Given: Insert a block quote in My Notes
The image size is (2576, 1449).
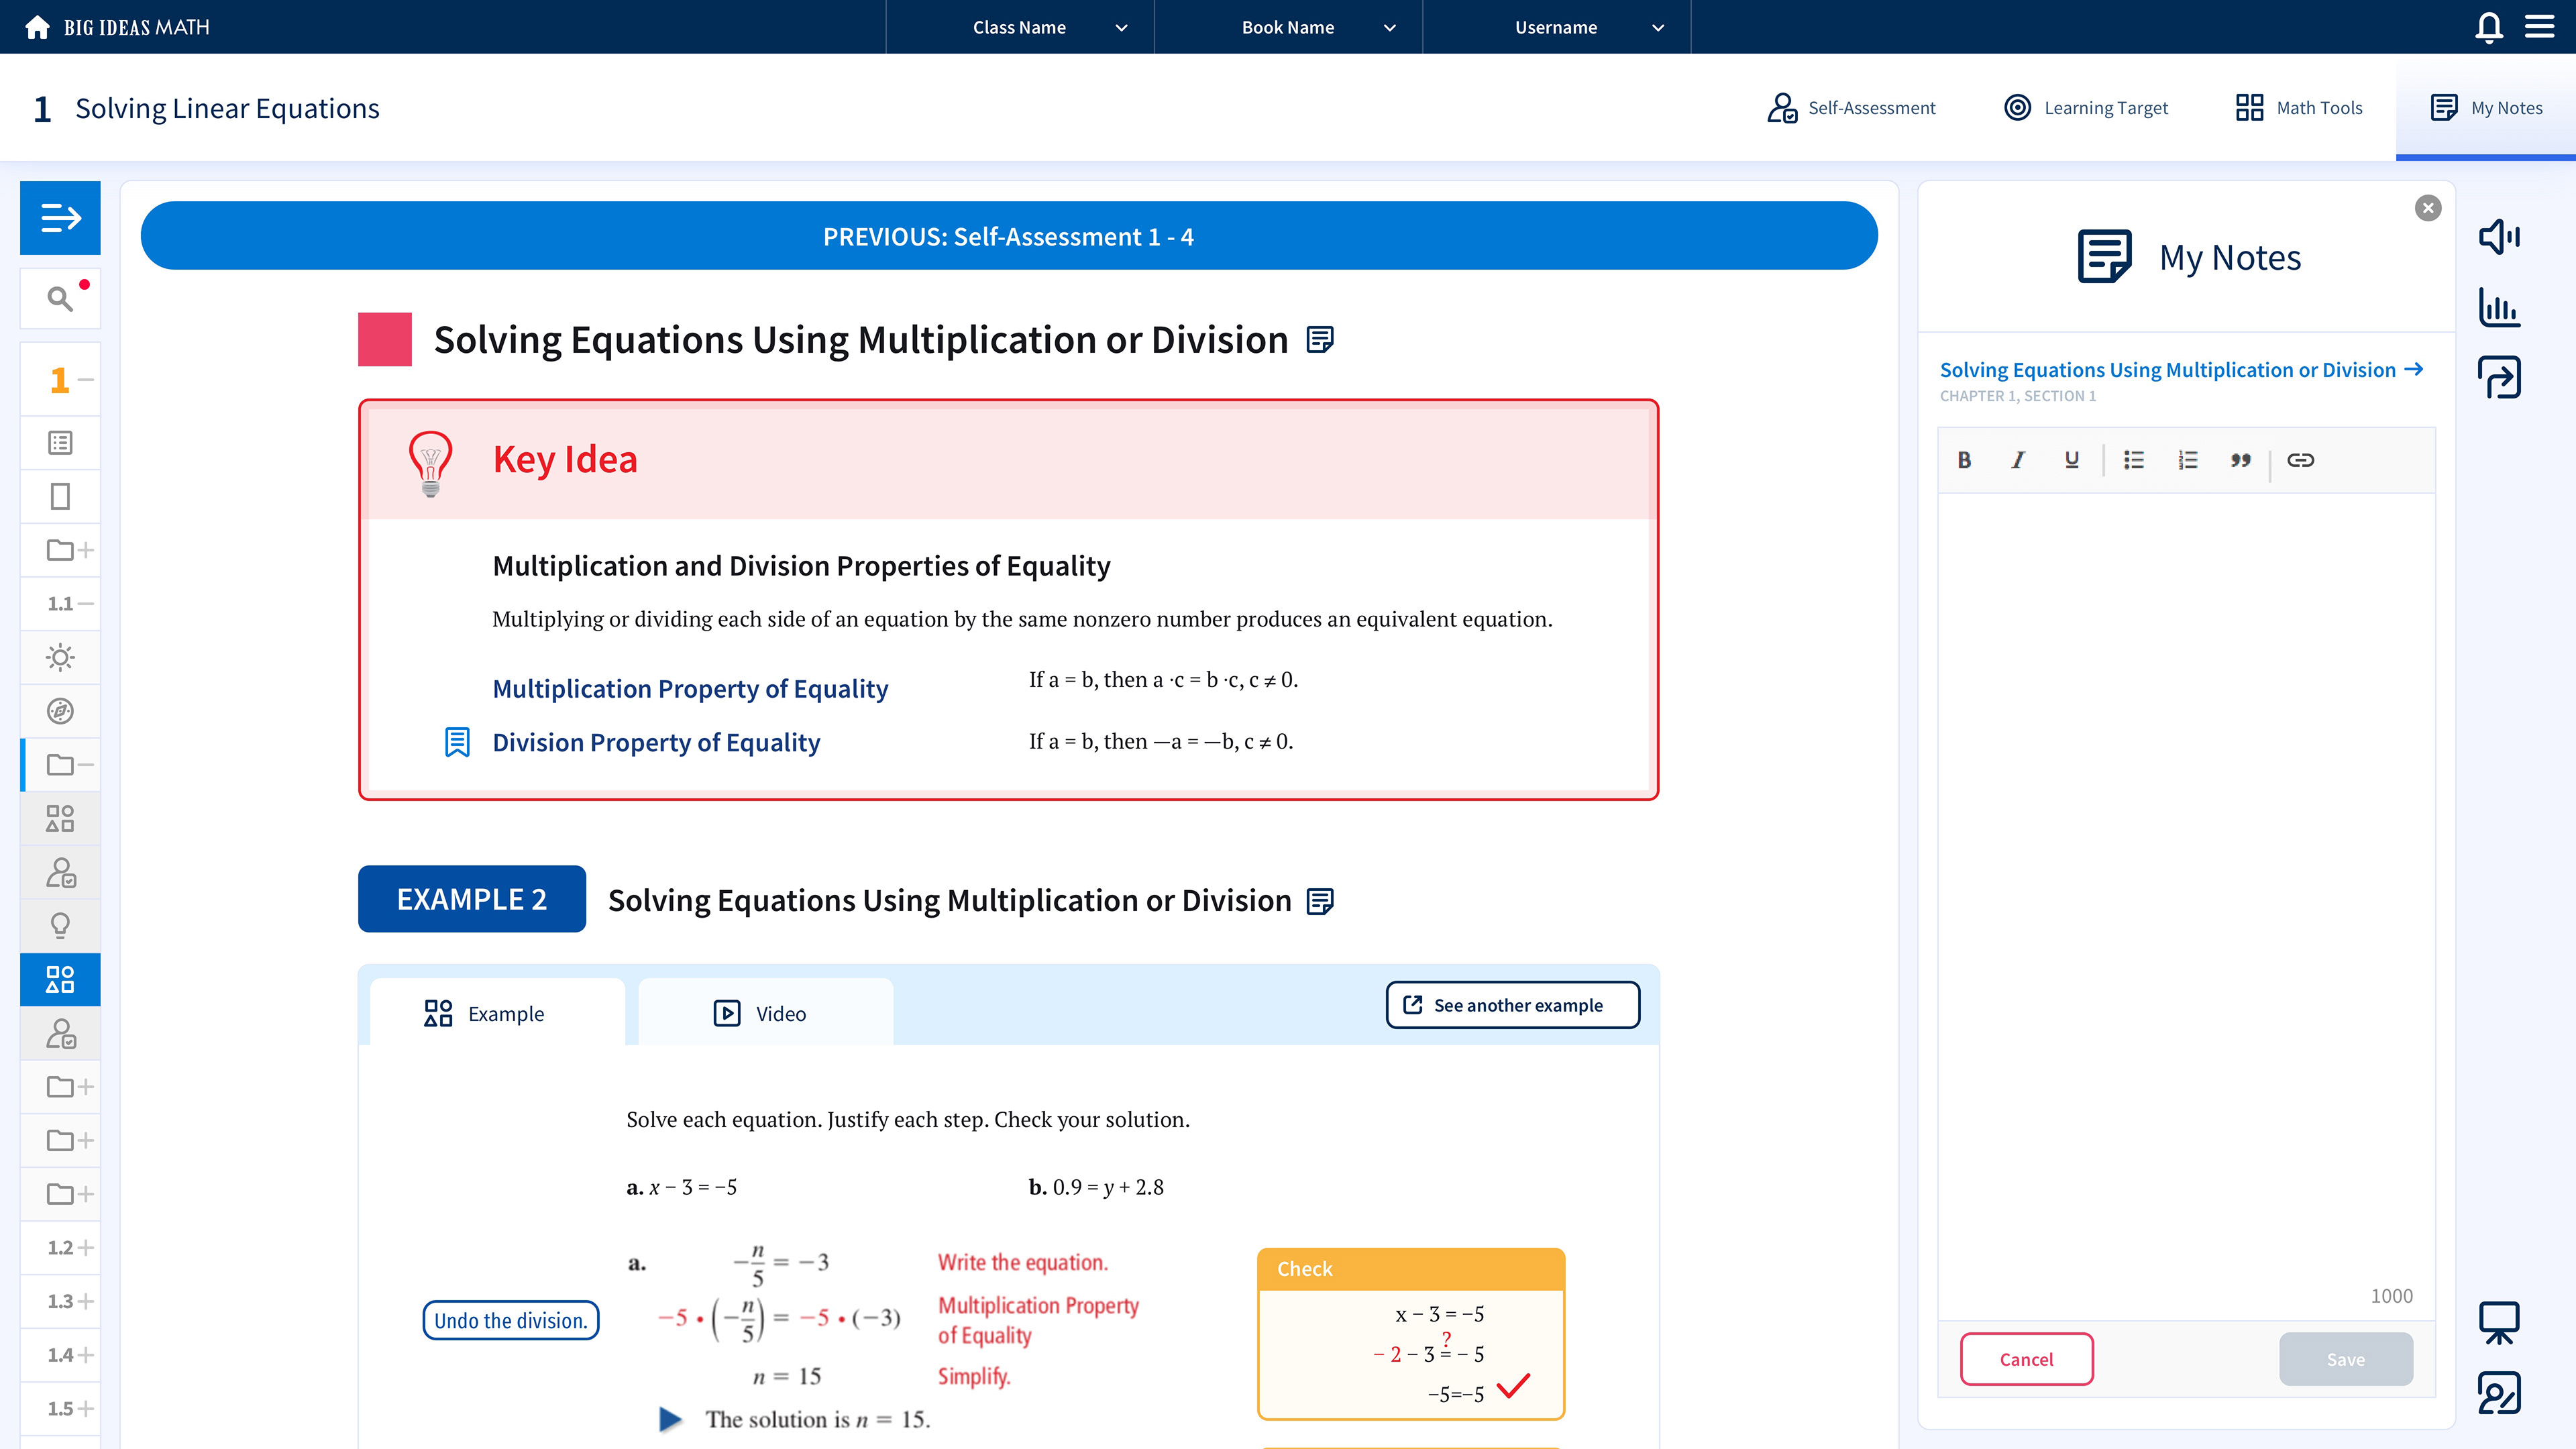Looking at the screenshot, I should pyautogui.click(x=2241, y=460).
